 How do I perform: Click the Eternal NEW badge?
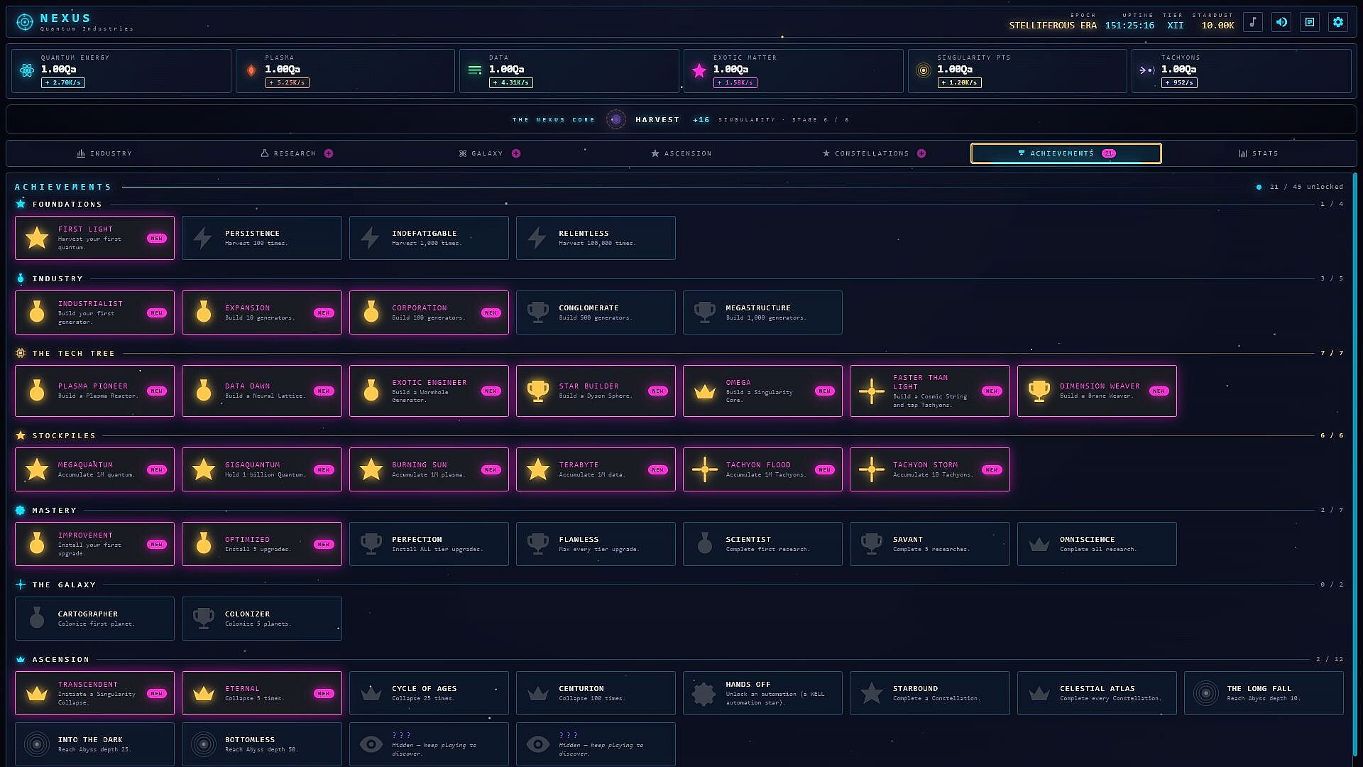(x=324, y=693)
